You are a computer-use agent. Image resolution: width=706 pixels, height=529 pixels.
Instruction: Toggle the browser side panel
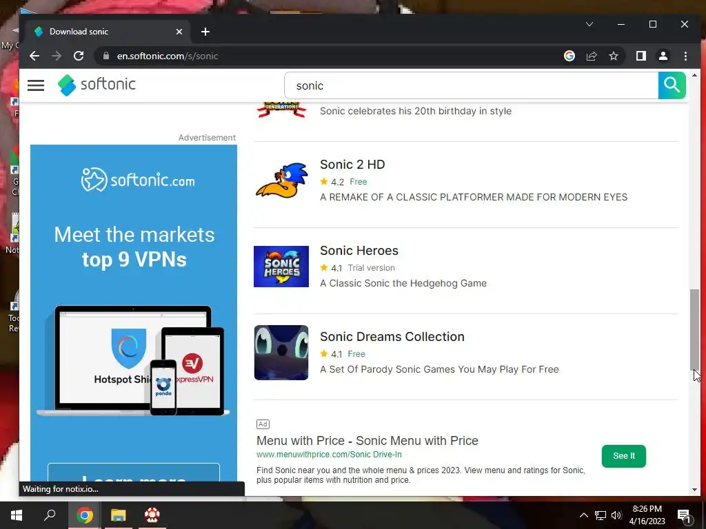pos(641,56)
